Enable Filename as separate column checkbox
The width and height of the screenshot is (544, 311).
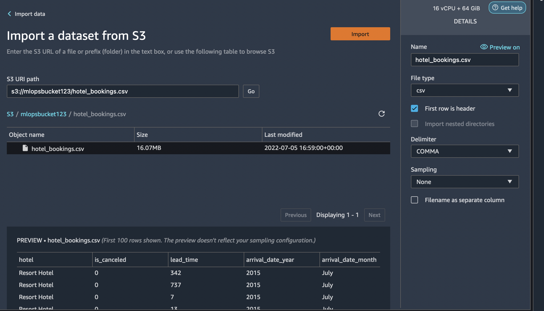point(414,200)
